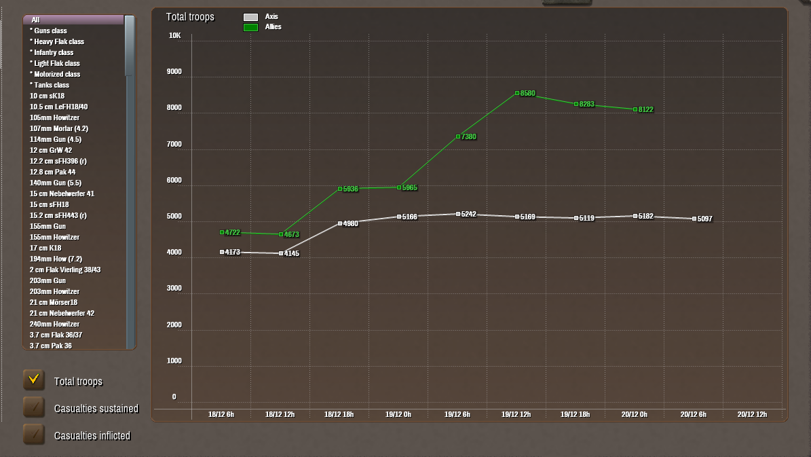Select 21 cm Nebelwerfer 42 entry
Screen dimensions: 811x457
pyautogui.click(x=73, y=313)
